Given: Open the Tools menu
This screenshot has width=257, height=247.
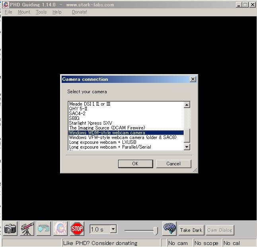Looking at the screenshot, I should point(41,12).
